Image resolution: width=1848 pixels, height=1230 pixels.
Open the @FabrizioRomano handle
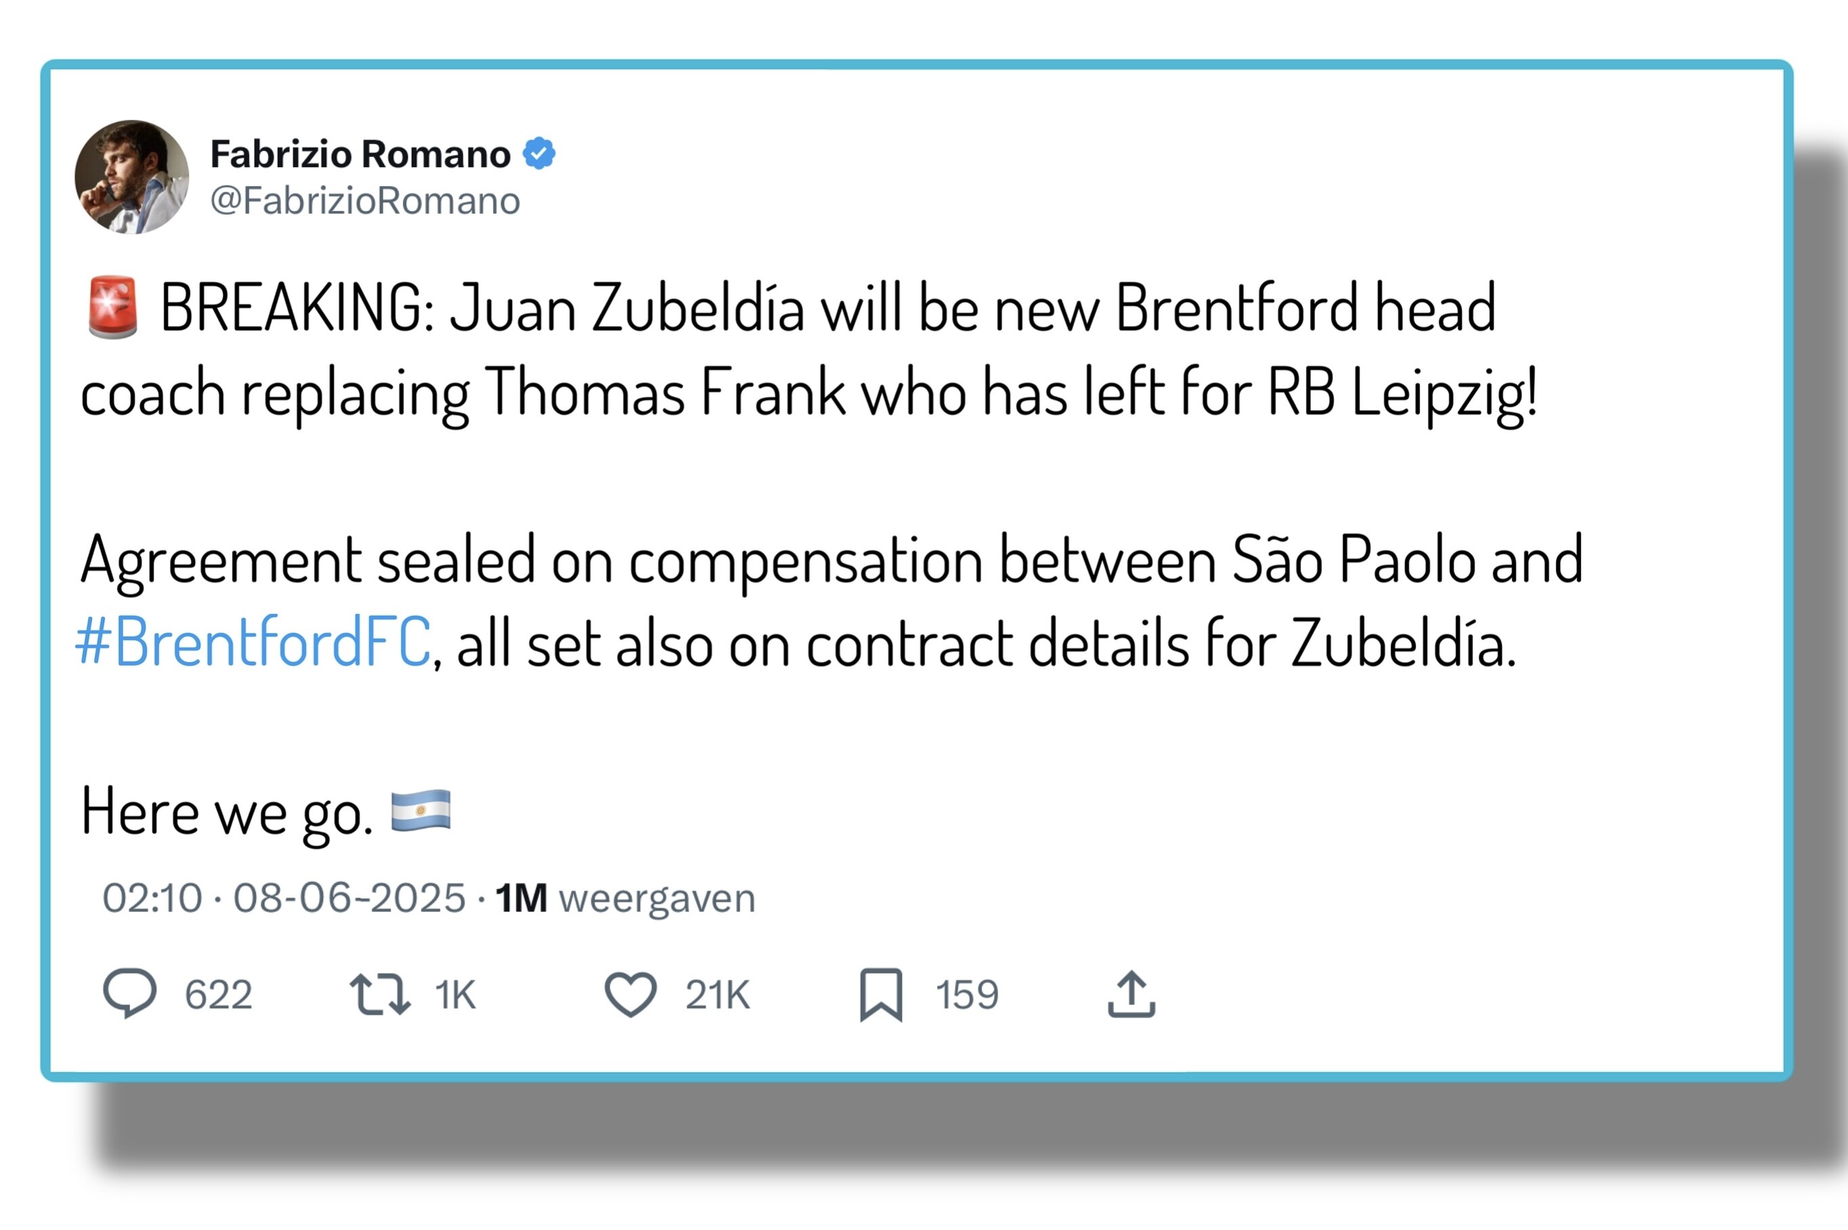pyautogui.click(x=365, y=201)
